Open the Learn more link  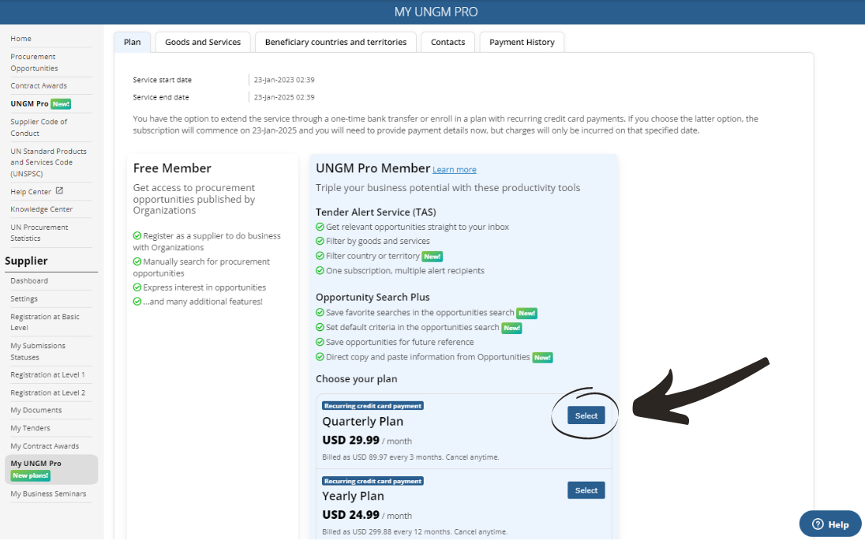[455, 170]
